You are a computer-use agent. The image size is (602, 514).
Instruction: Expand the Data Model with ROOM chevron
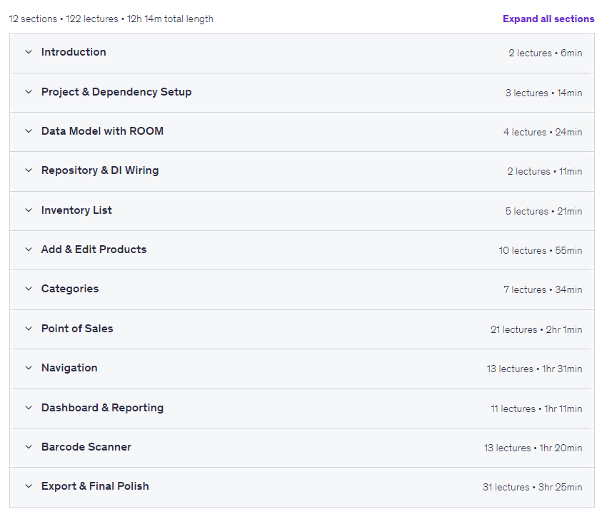[x=29, y=130]
